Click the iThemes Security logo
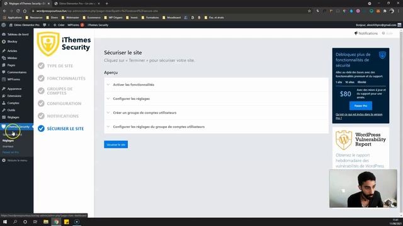This screenshot has width=403, height=226. click(64, 44)
